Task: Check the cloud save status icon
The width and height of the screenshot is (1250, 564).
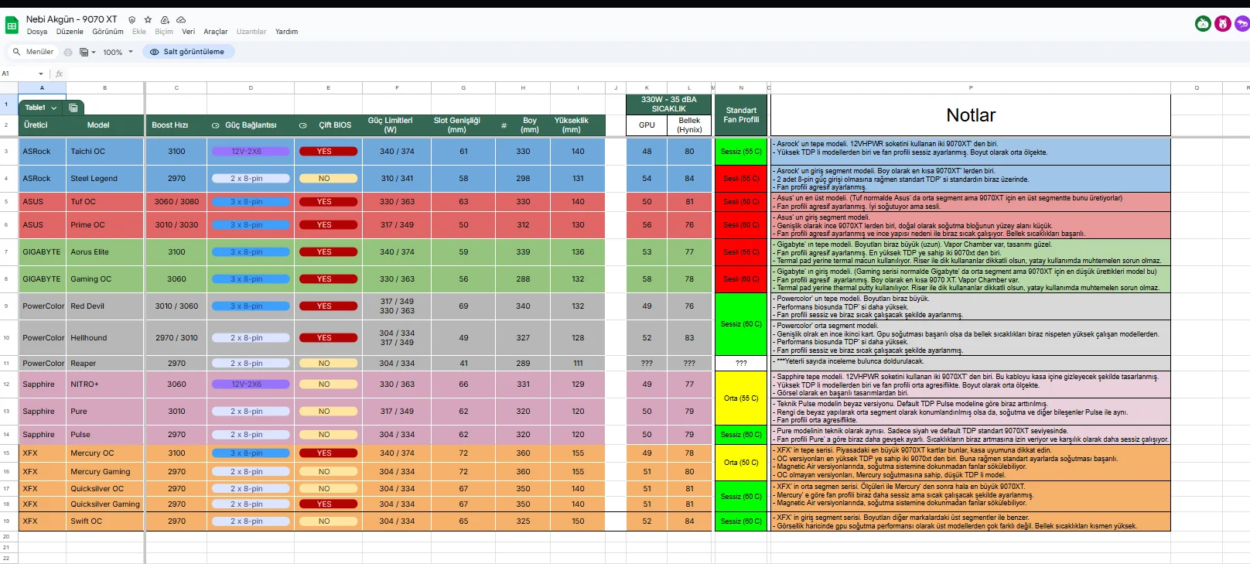Action: click(181, 20)
